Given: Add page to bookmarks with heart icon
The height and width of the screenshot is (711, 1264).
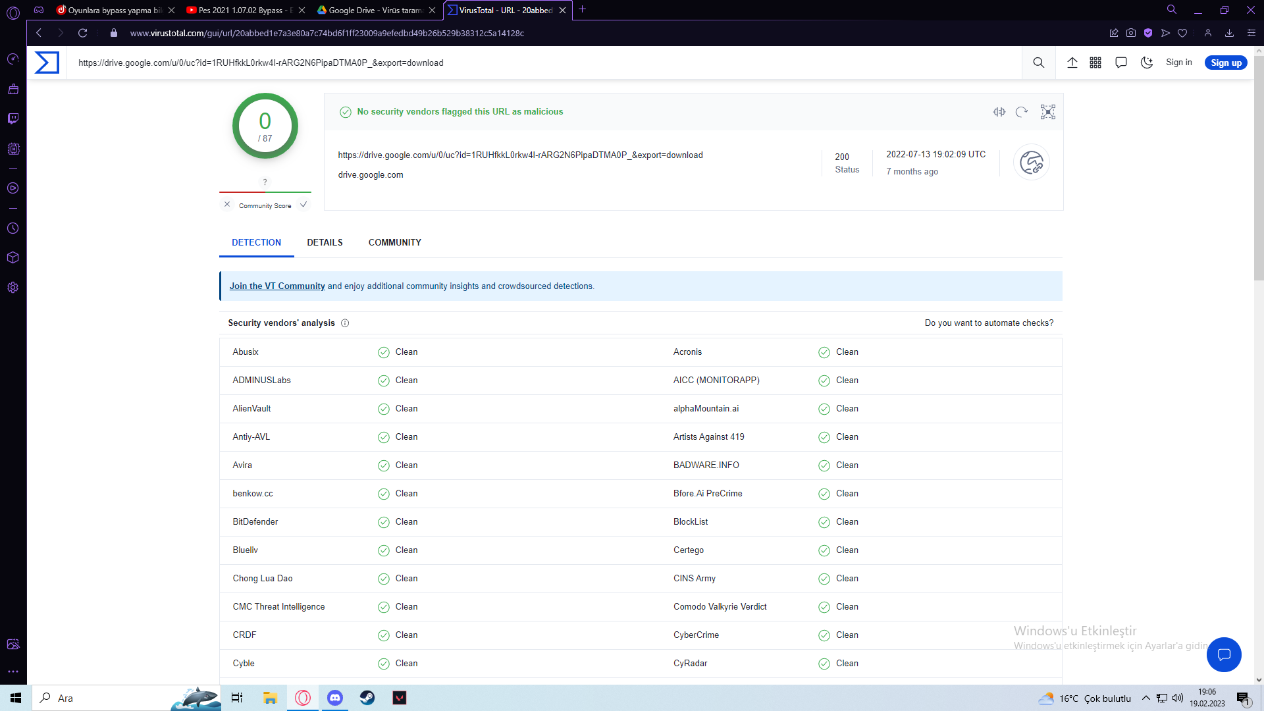Looking at the screenshot, I should [x=1182, y=33].
